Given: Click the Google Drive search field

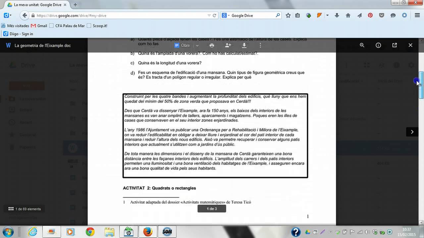Looking at the screenshot, I should click(253, 16).
